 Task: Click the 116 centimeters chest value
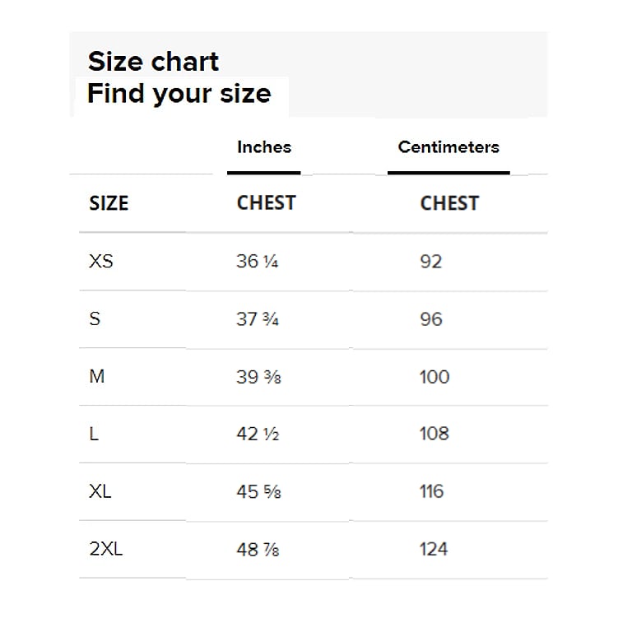[431, 491]
